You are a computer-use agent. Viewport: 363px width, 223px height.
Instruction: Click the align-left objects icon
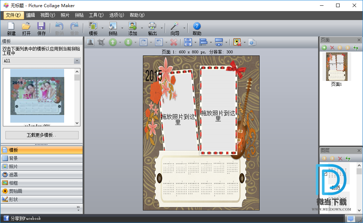click(203, 42)
